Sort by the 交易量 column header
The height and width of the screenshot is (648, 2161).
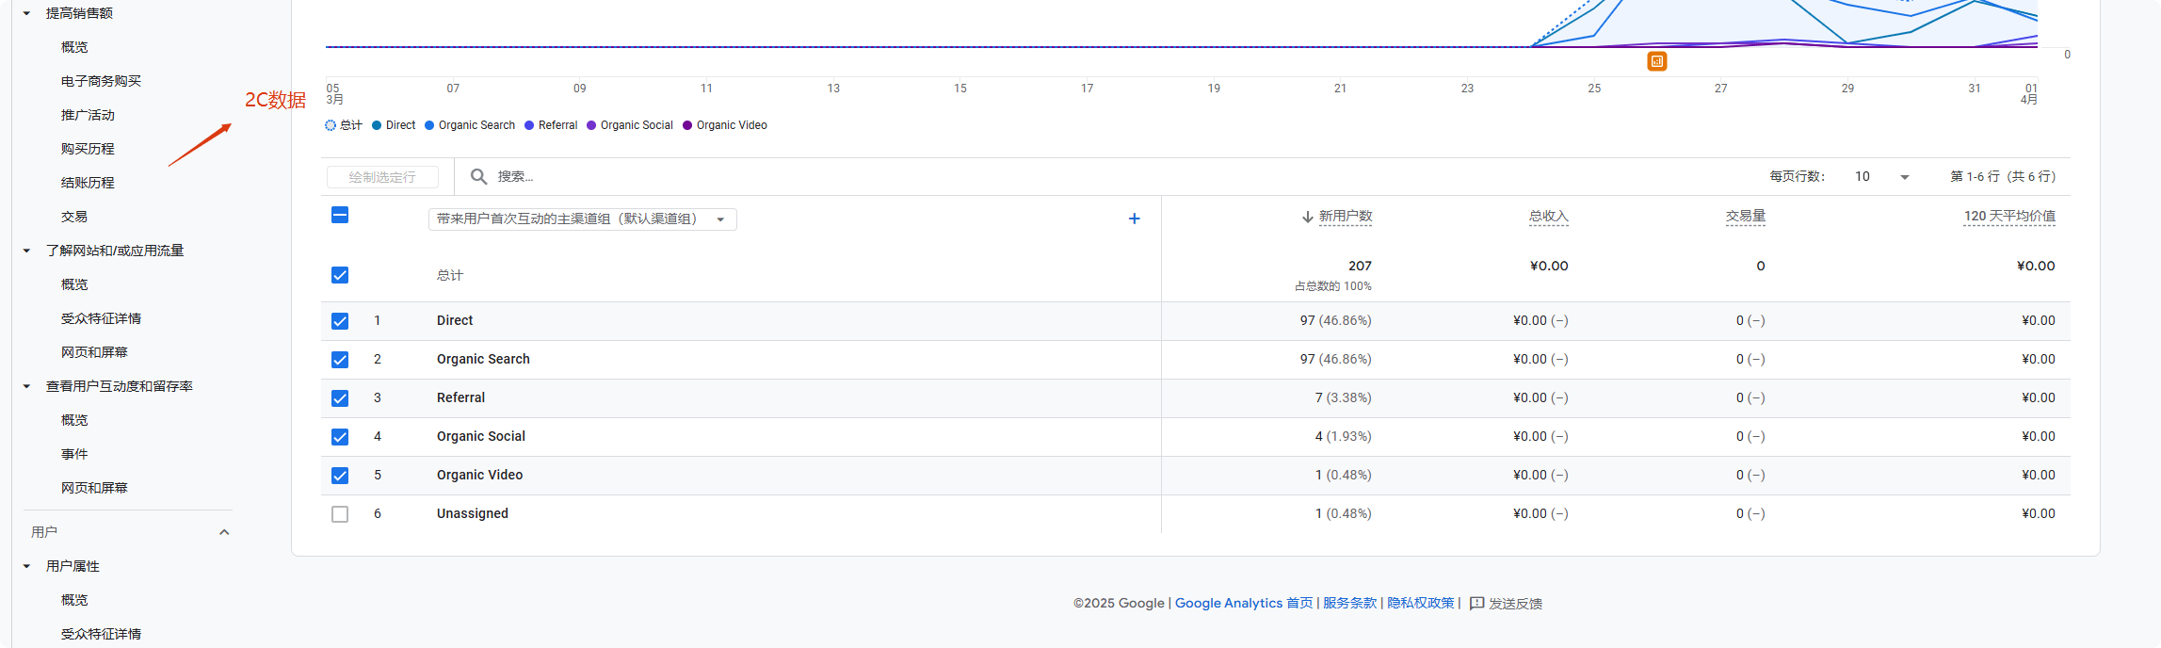point(1745,217)
